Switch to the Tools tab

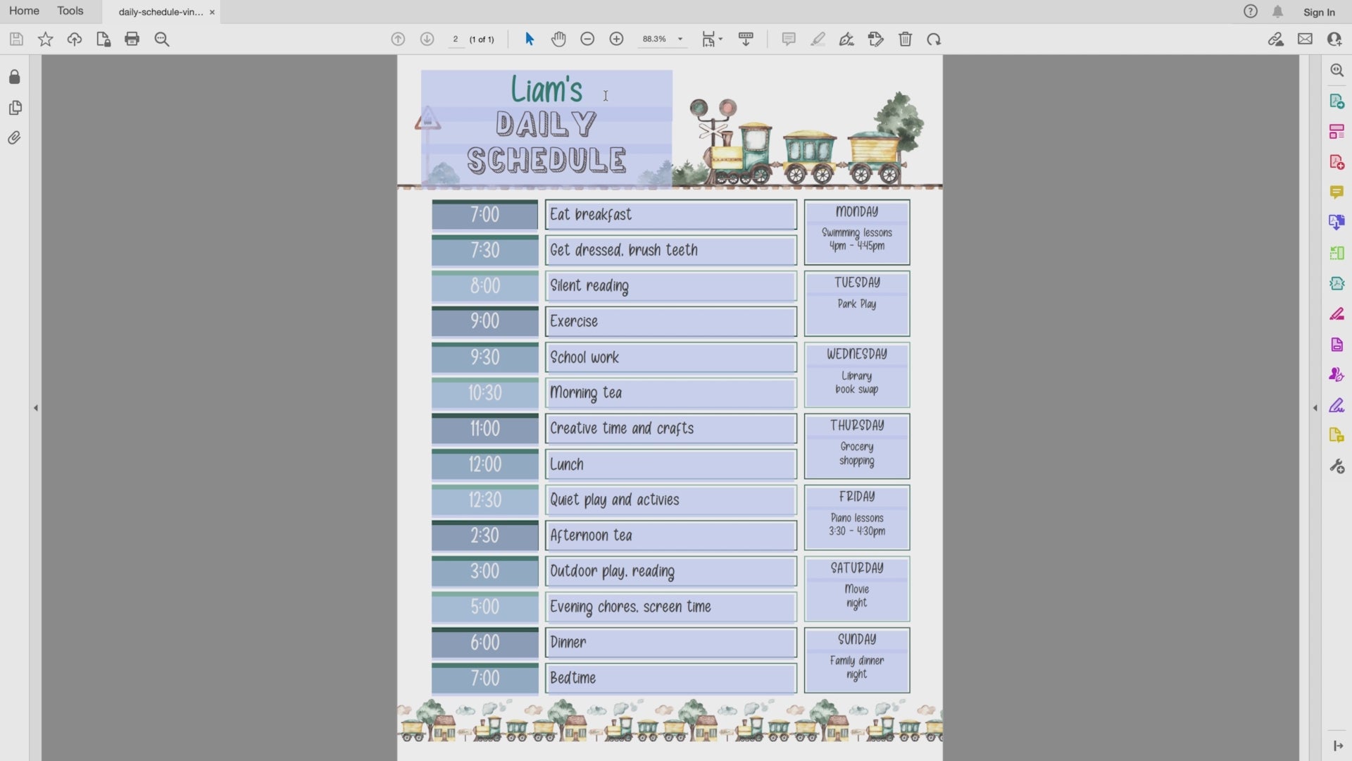pos(70,11)
